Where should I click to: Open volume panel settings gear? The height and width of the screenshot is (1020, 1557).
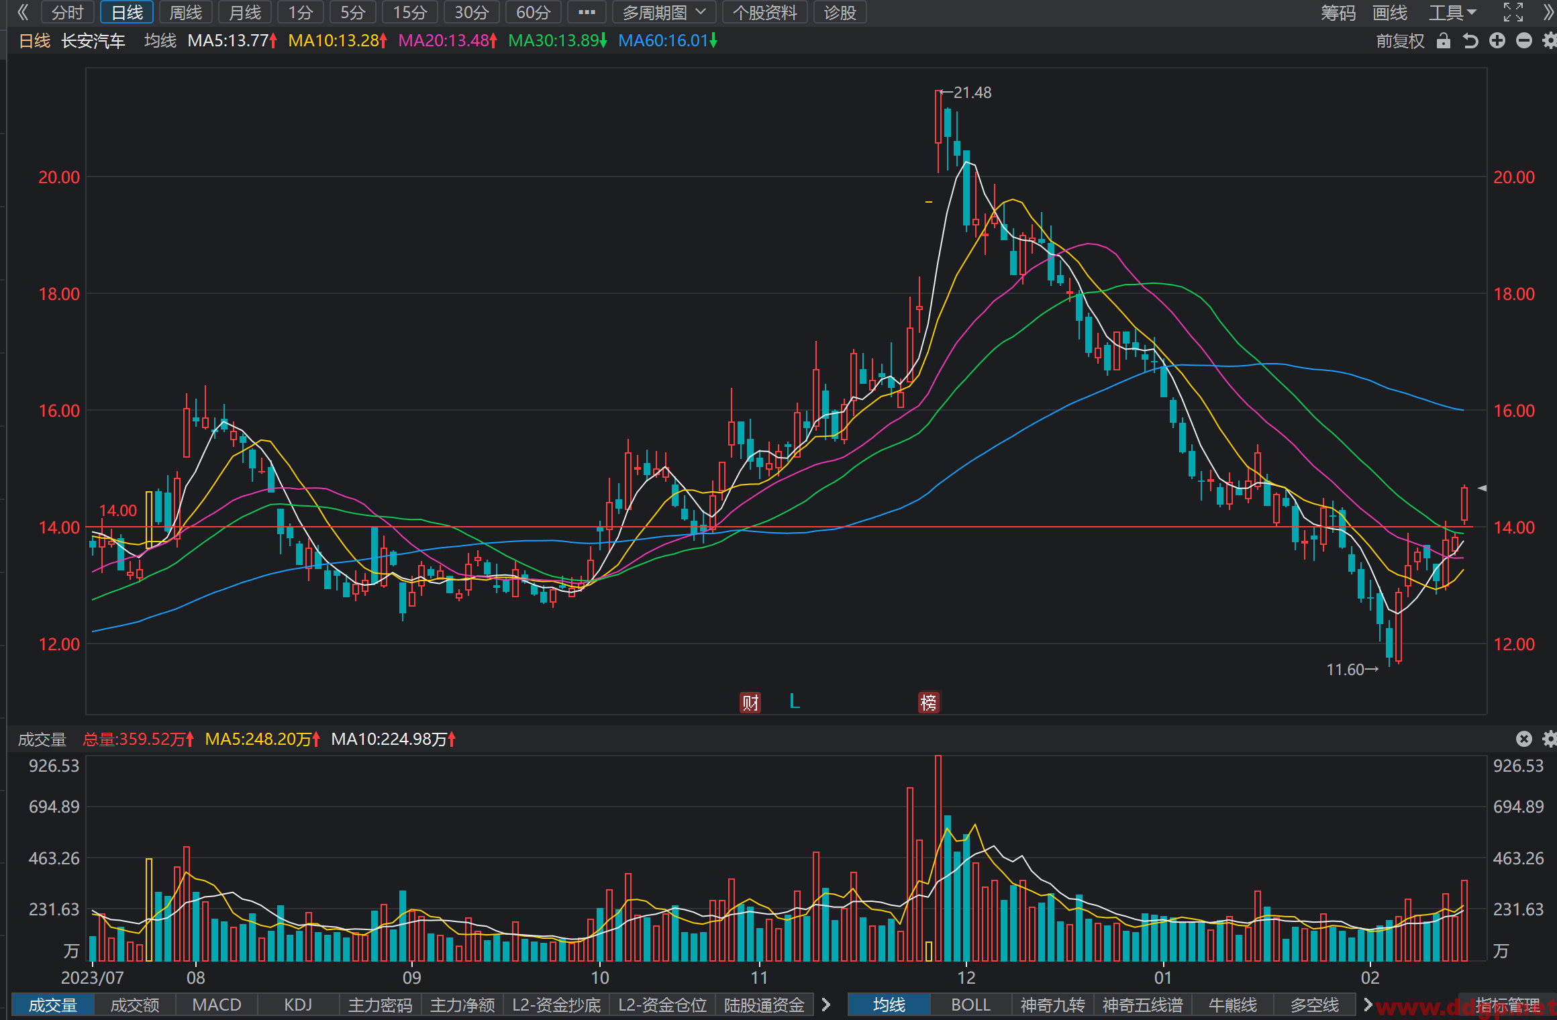[x=1549, y=739]
